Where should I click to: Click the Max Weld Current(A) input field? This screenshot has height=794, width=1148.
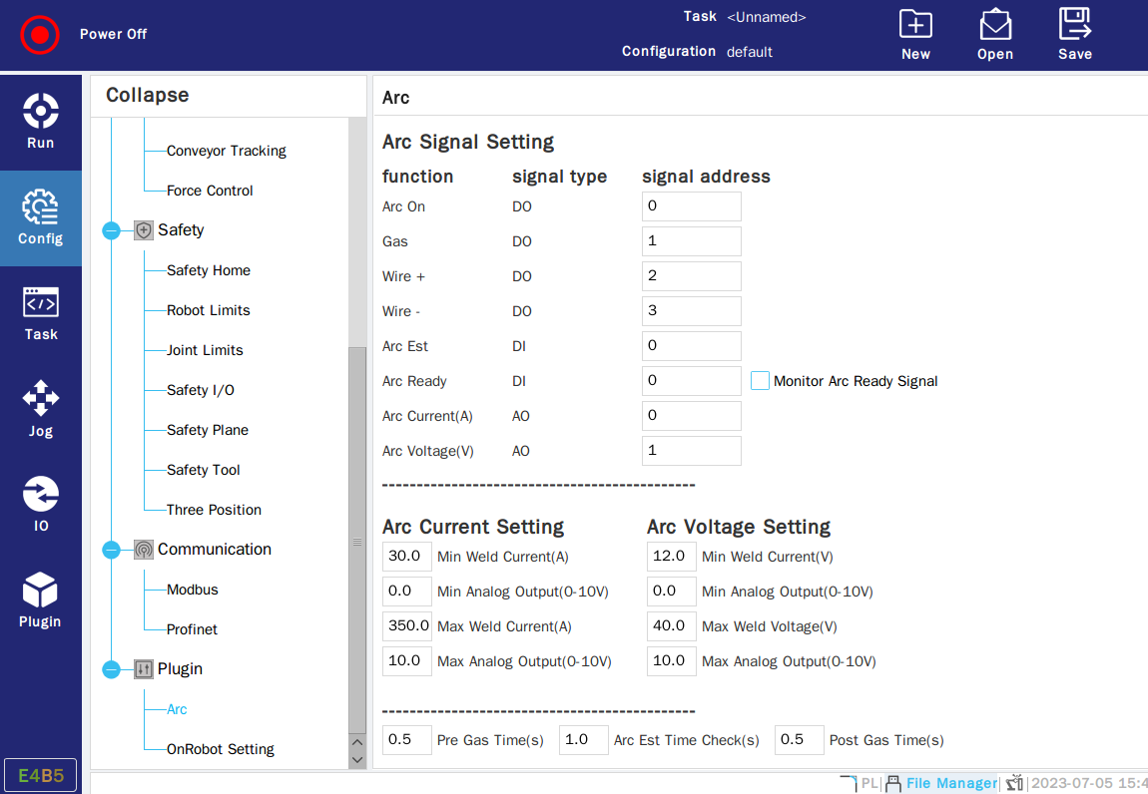(x=406, y=626)
